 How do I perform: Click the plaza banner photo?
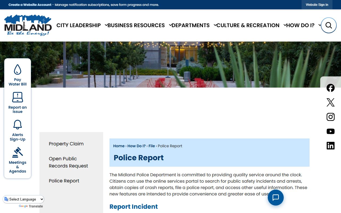point(170,64)
